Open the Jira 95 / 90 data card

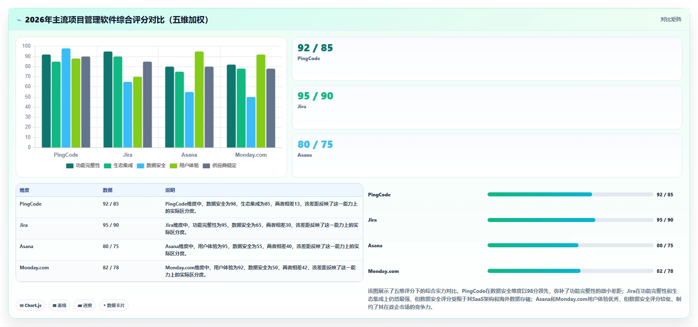tap(487, 107)
